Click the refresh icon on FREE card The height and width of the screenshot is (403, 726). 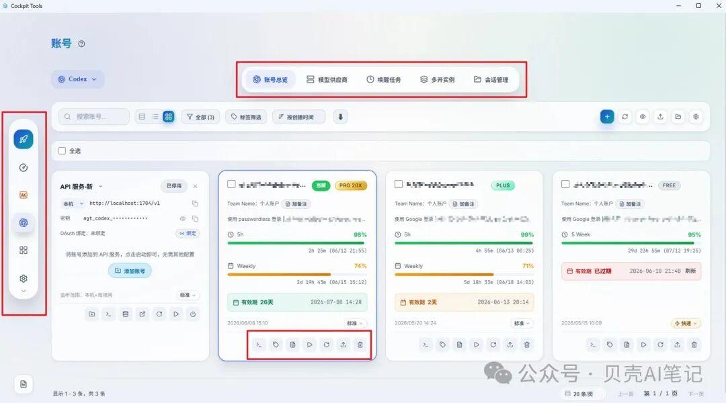[660, 345]
